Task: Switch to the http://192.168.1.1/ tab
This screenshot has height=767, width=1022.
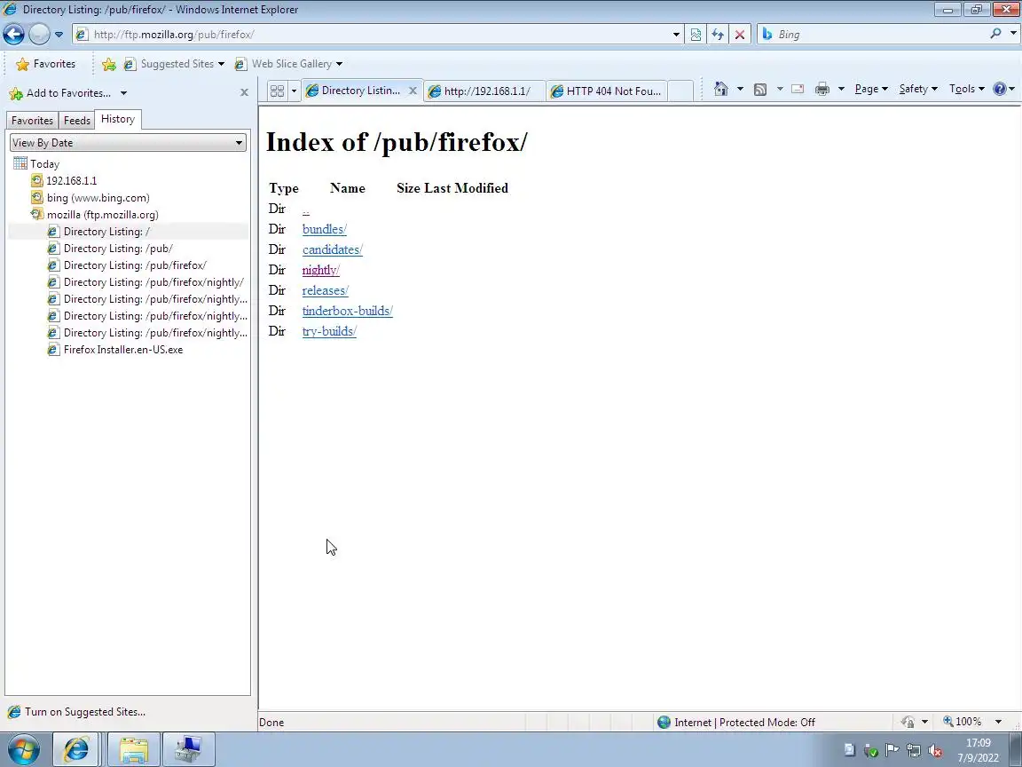Action: [x=484, y=91]
